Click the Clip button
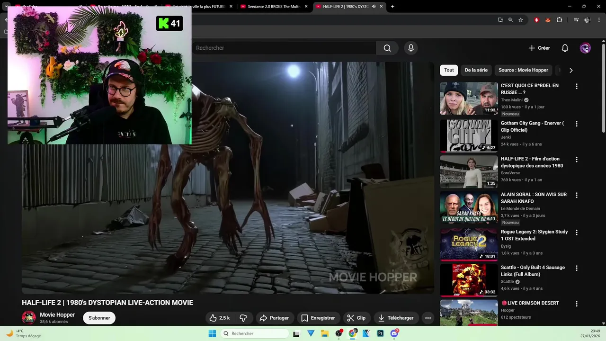 [x=356, y=318]
